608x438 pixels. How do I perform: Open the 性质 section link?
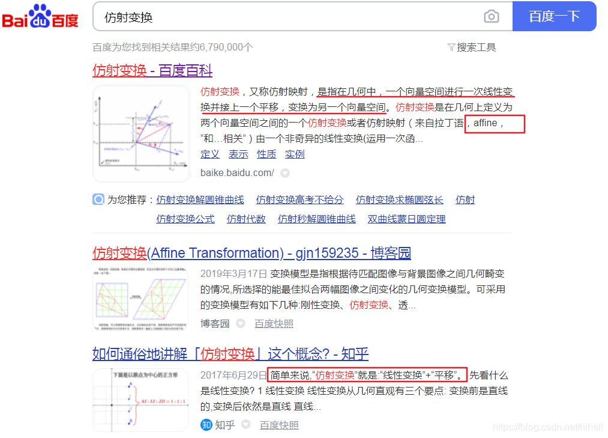tap(266, 154)
